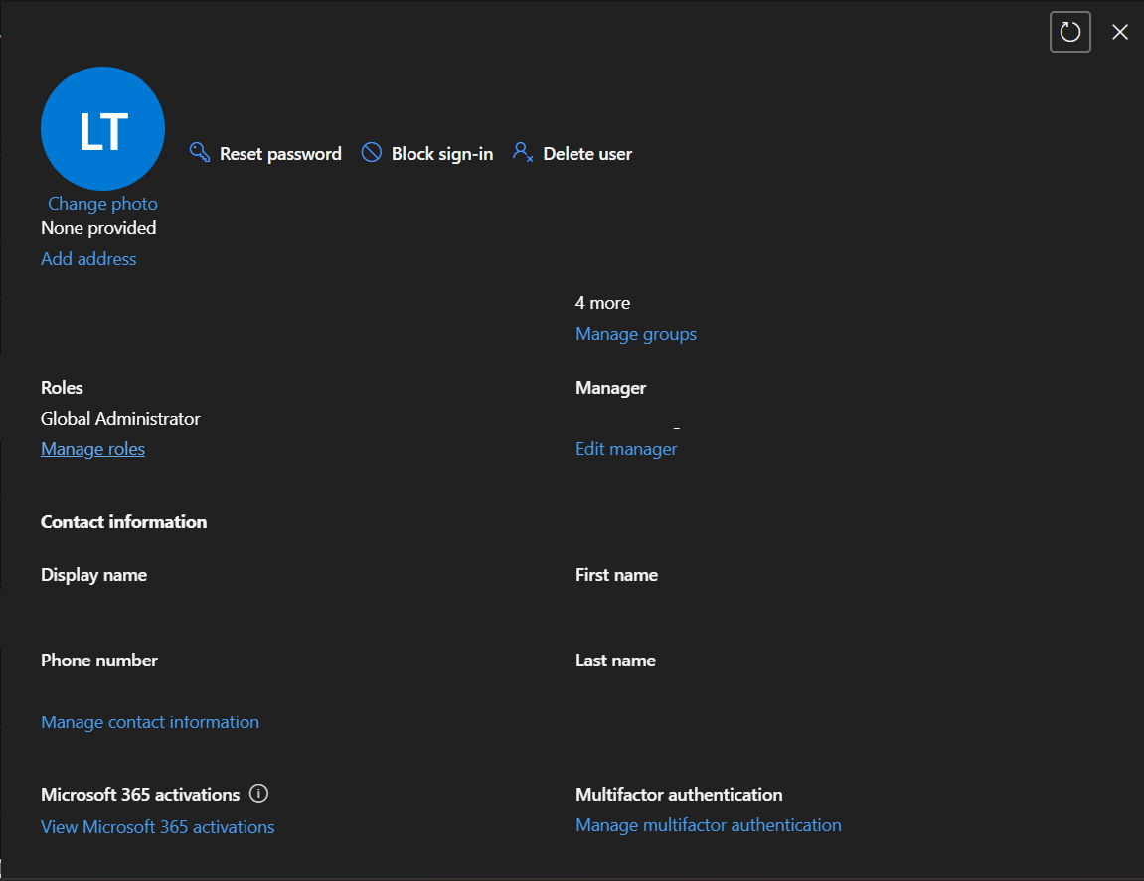Click the Edit manager link

pyautogui.click(x=626, y=449)
